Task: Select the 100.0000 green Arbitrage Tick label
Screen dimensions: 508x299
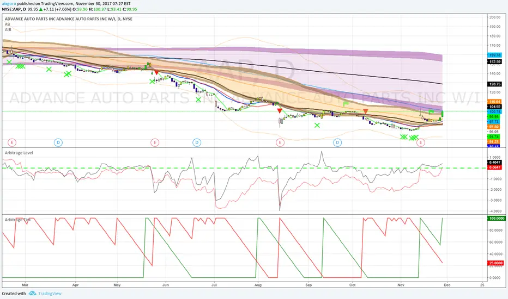Action: point(497,219)
